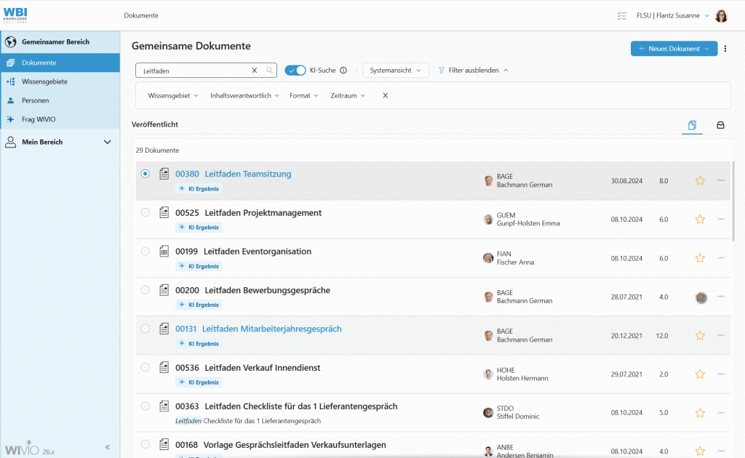Collapse the sidebar with double-arrow icon
745x458 pixels.
108,447
